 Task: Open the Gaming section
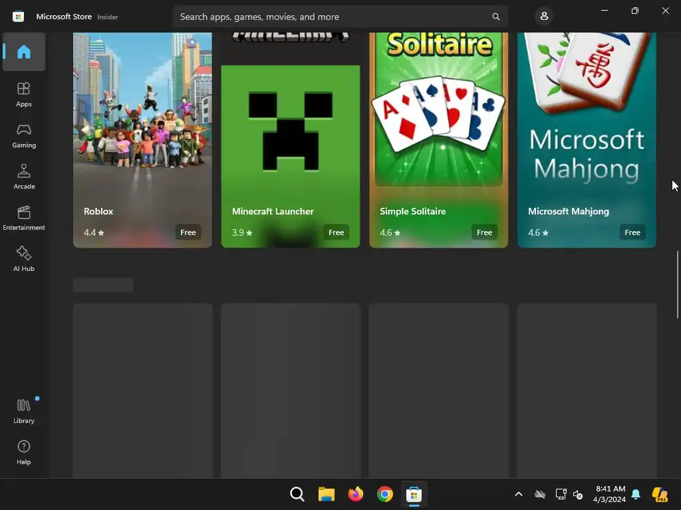(24, 135)
